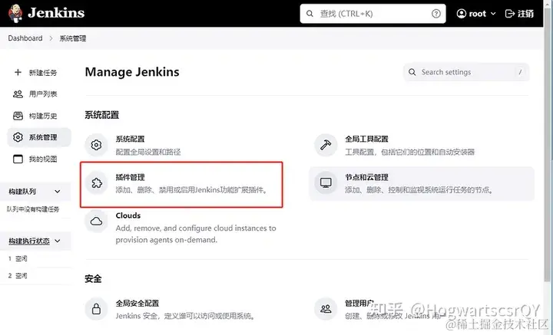The height and width of the screenshot is (335, 553).
Task: Click the gear icon beside 系统配置 item
Action: pyautogui.click(x=96, y=145)
